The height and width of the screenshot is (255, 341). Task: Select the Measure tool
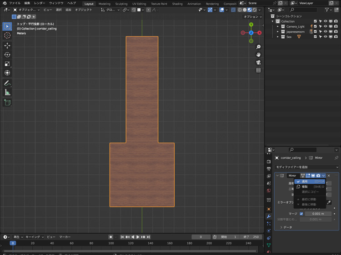[7, 93]
